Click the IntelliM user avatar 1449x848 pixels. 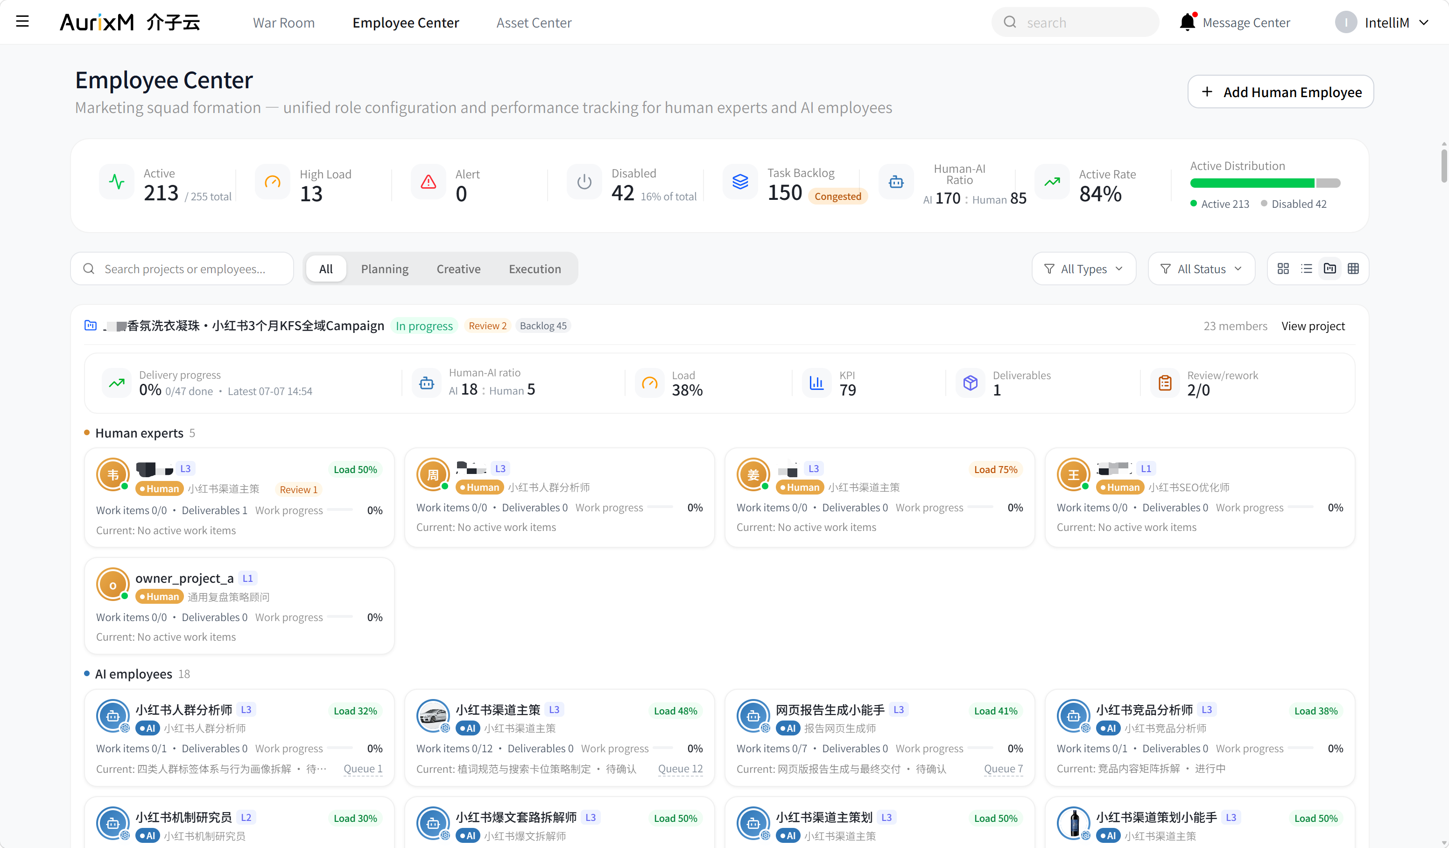click(x=1345, y=22)
